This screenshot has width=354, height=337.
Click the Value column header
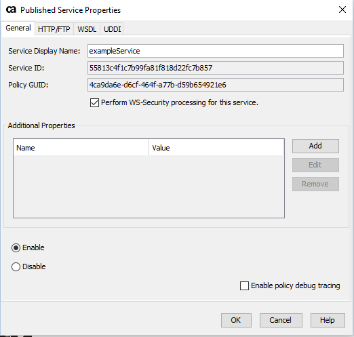pos(216,148)
